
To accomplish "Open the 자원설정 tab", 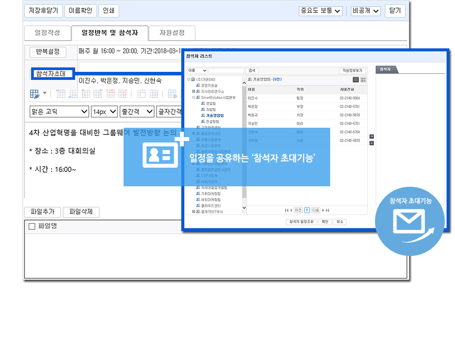I will 172,33.
